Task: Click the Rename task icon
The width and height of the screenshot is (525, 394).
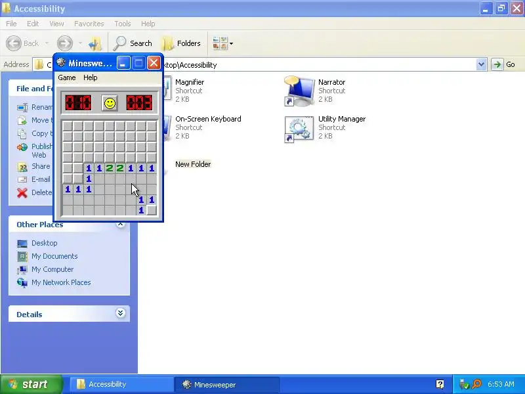Action: 22,107
